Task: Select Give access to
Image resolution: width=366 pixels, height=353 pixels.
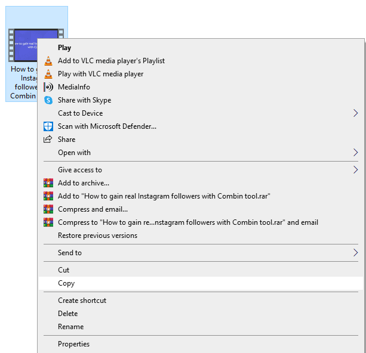Action: click(201, 170)
